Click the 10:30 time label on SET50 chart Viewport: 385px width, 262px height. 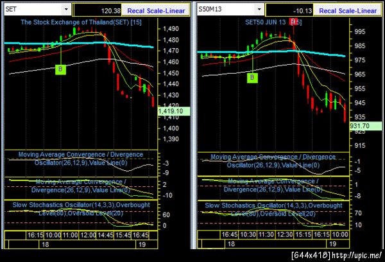[x=248, y=234]
